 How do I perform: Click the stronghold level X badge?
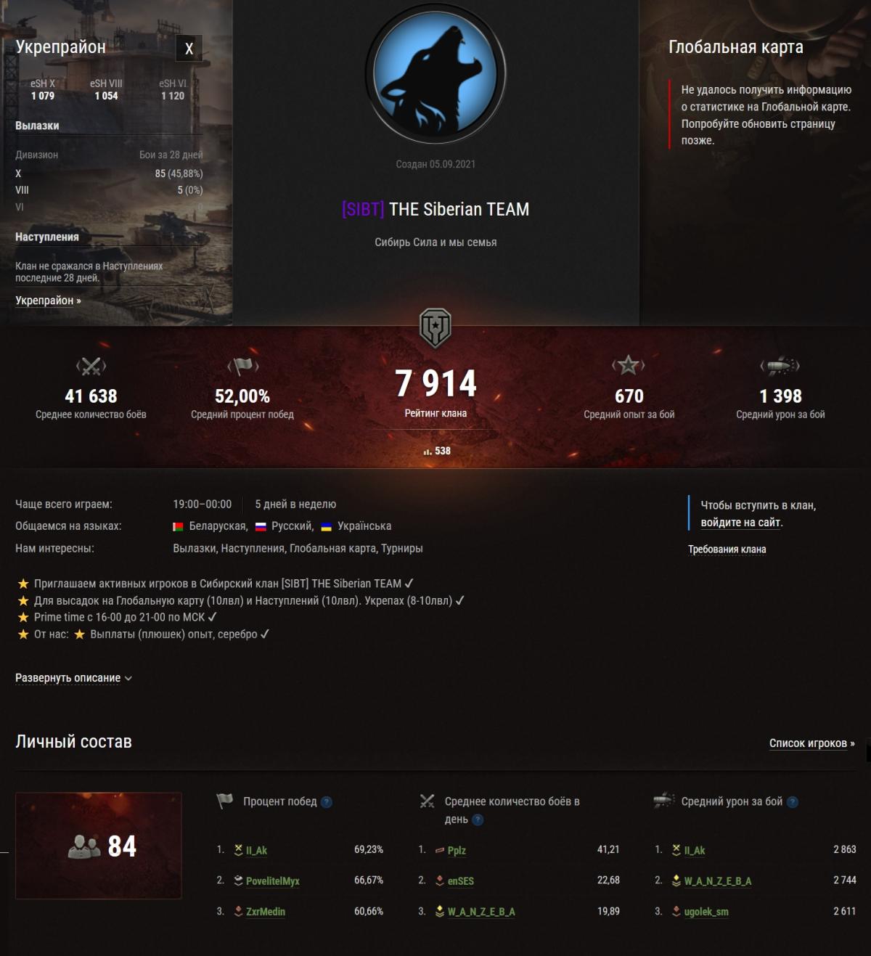pyautogui.click(x=189, y=49)
